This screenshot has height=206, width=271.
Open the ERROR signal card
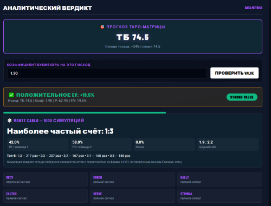pyautogui.click(x=133, y=180)
